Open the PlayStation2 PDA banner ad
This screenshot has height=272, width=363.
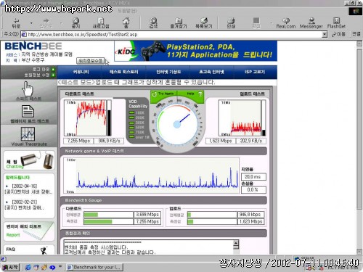click(x=195, y=51)
